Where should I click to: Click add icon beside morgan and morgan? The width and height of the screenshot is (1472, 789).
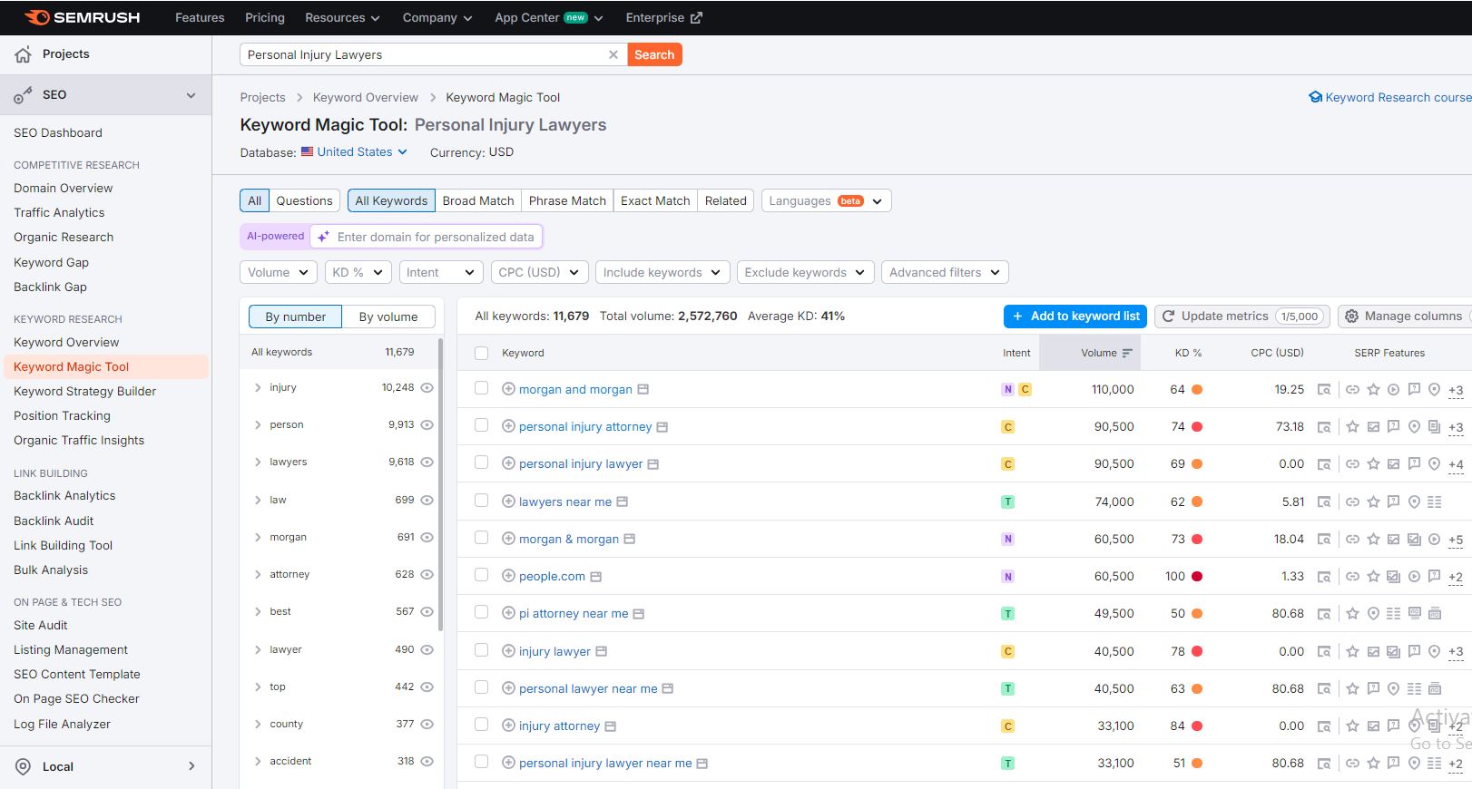coord(508,389)
